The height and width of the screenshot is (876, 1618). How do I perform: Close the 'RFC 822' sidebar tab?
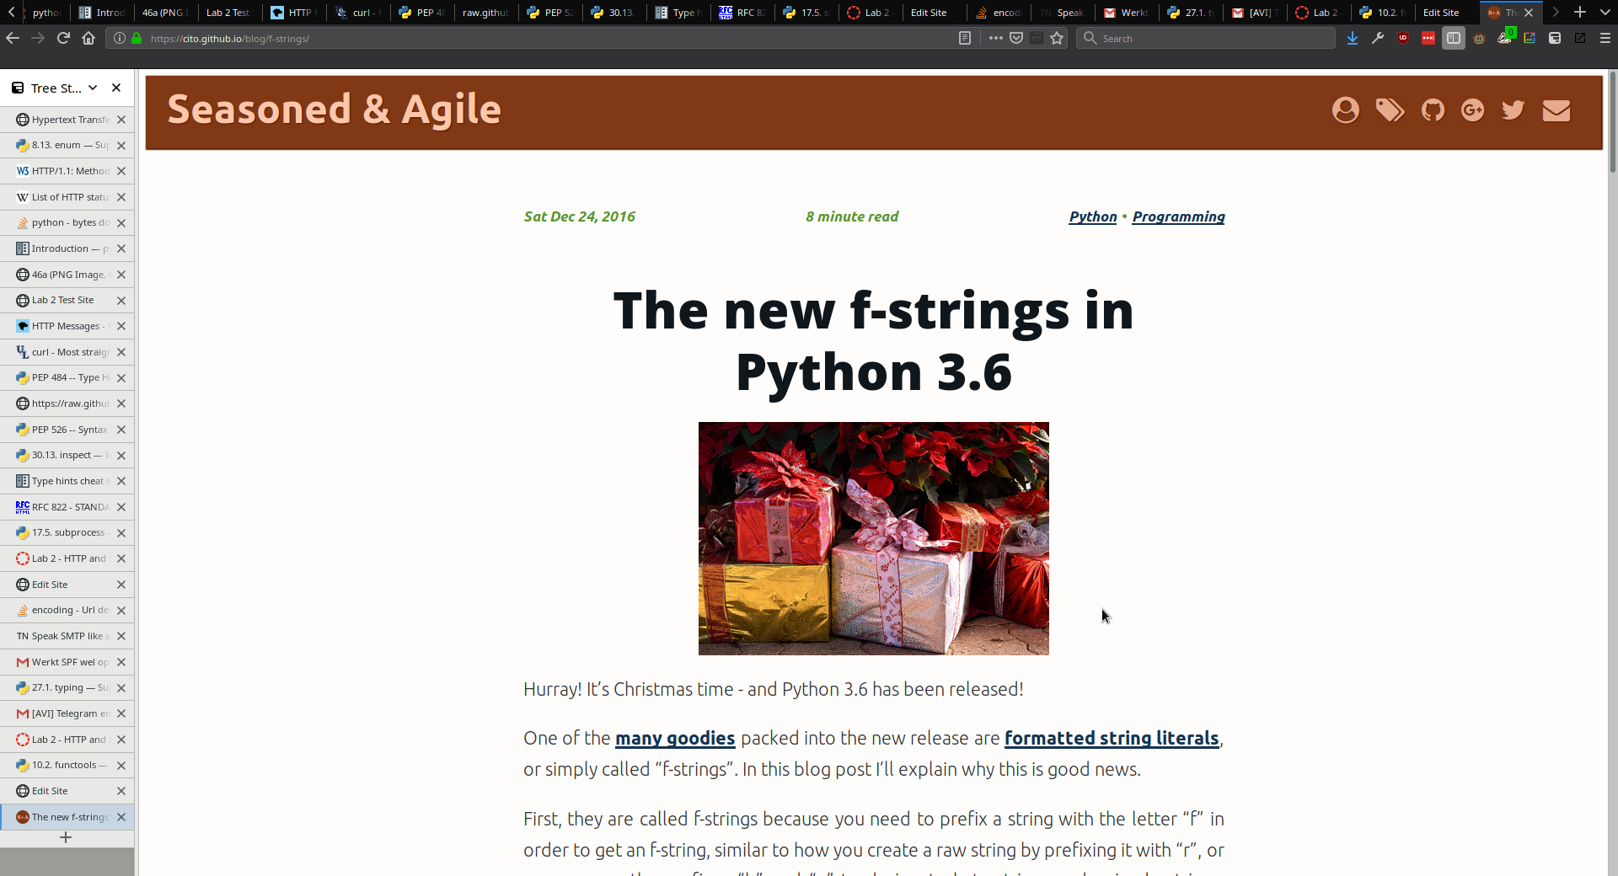click(121, 507)
